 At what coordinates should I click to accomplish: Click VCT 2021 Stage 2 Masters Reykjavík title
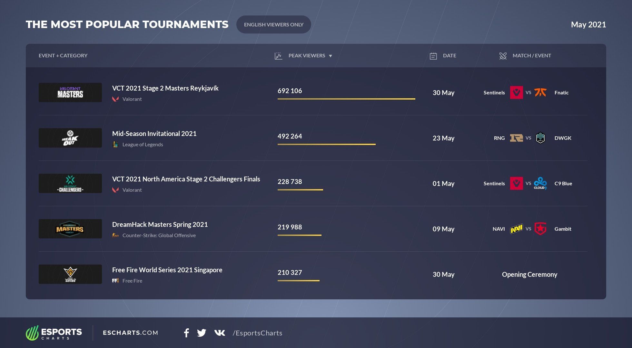(x=165, y=88)
